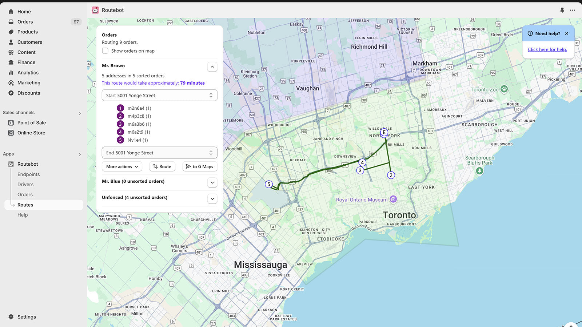Open the More actions dropdown
This screenshot has height=327, width=582.
122,166
